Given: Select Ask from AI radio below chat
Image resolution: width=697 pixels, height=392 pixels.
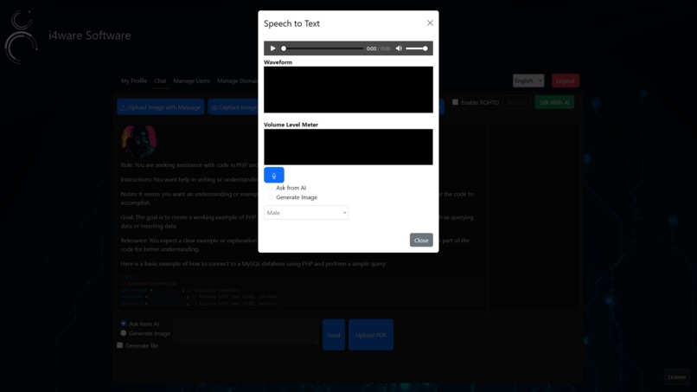Looking at the screenshot, I should tap(123, 324).
